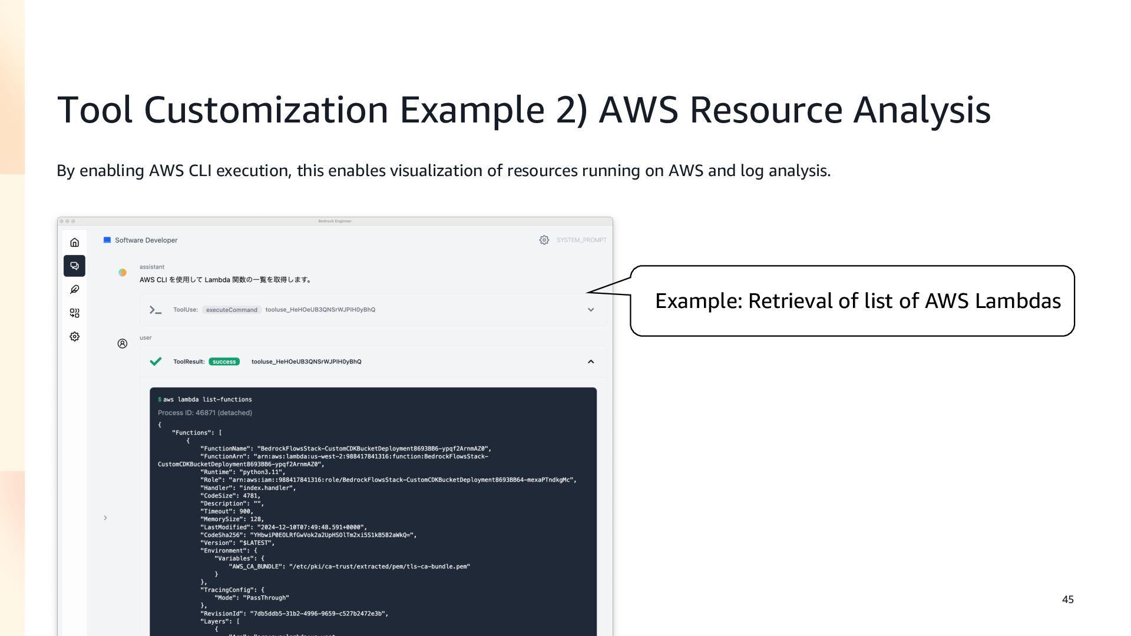Open the grid modules icon in sidebar
The height and width of the screenshot is (636, 1131).
click(74, 313)
